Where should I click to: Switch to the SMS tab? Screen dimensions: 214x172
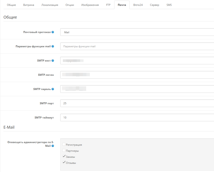(169, 5)
